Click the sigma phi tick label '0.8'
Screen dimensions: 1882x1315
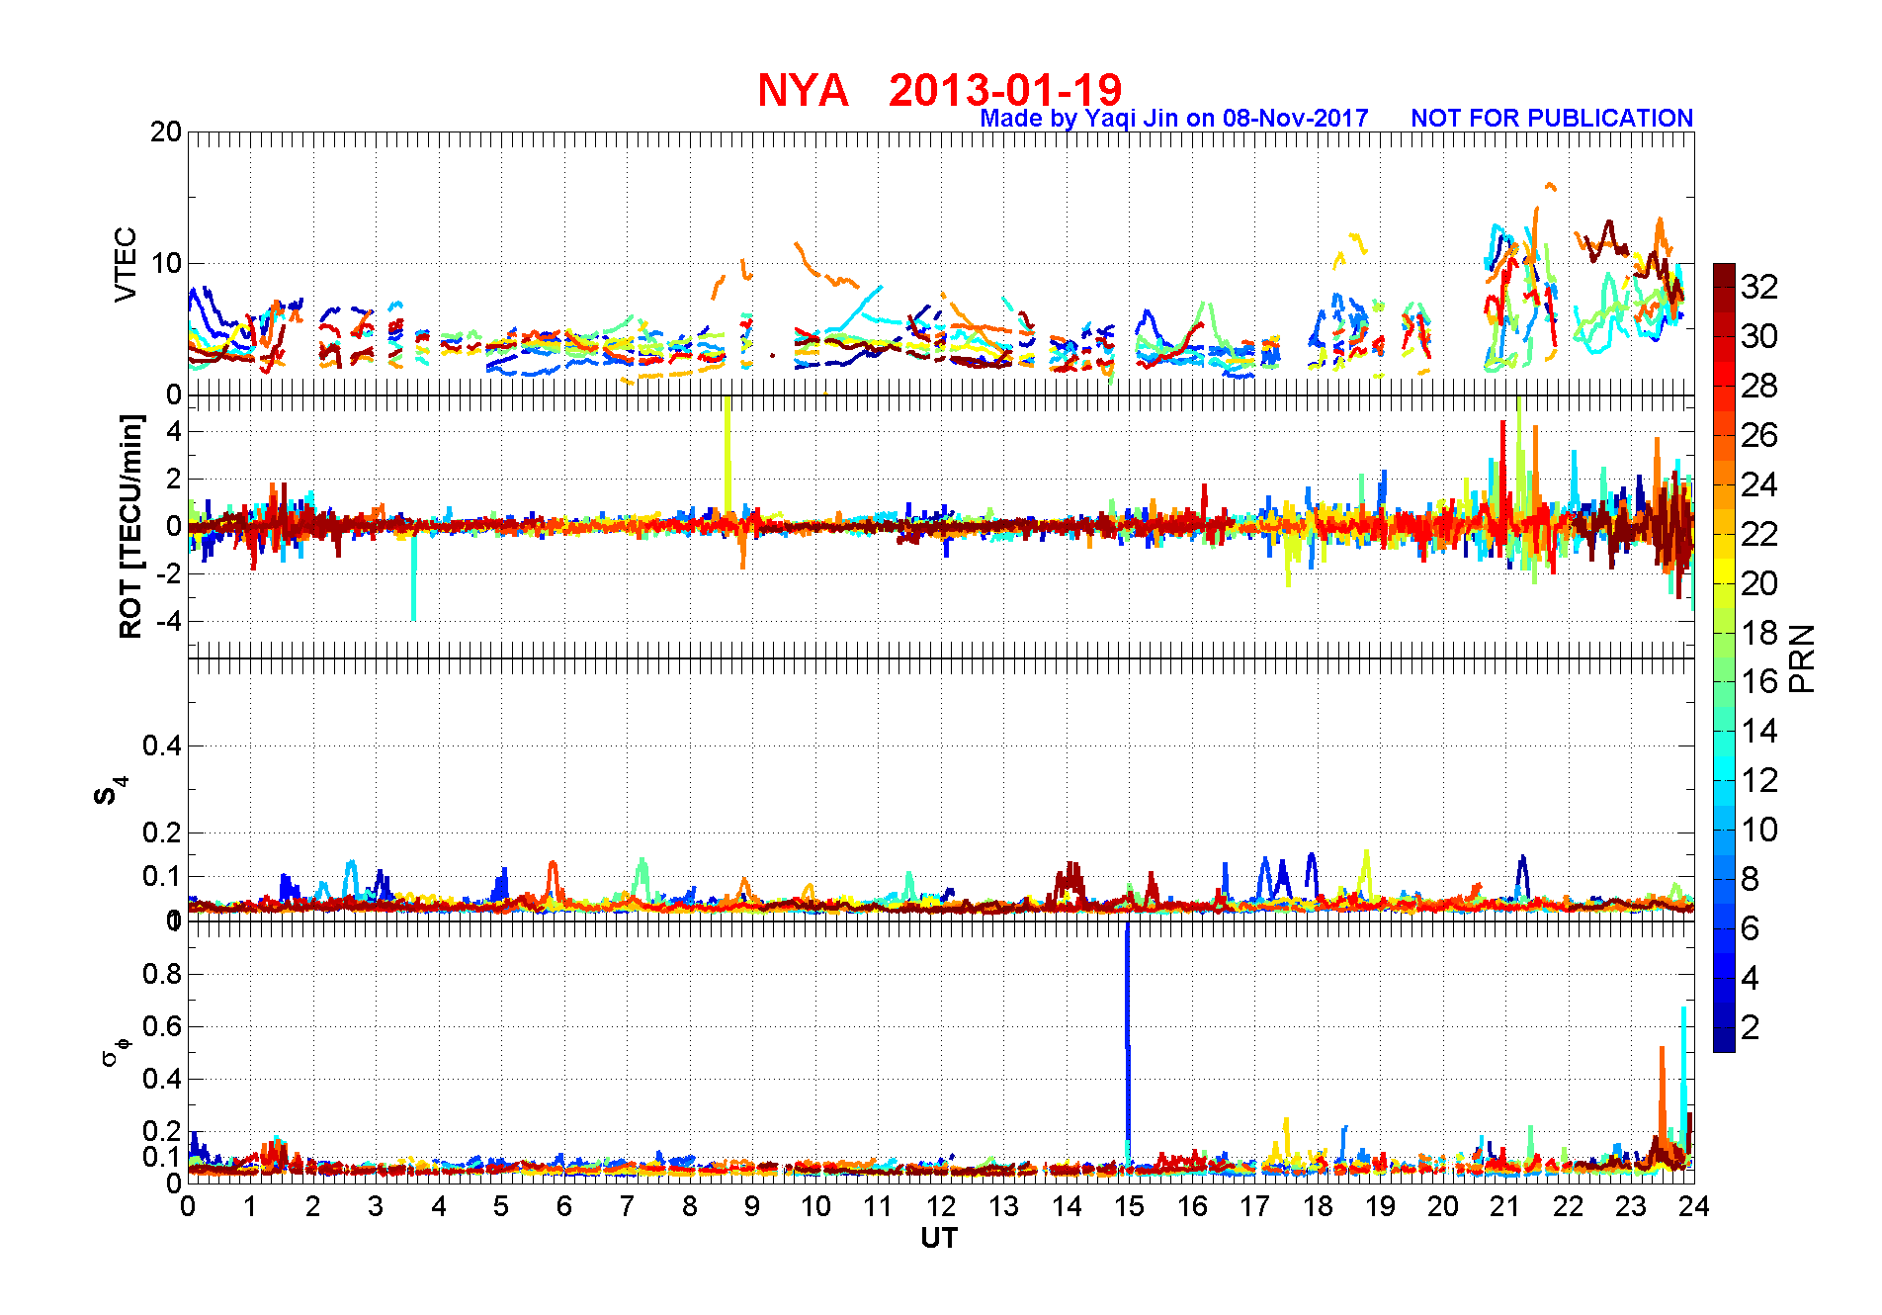[x=162, y=974]
